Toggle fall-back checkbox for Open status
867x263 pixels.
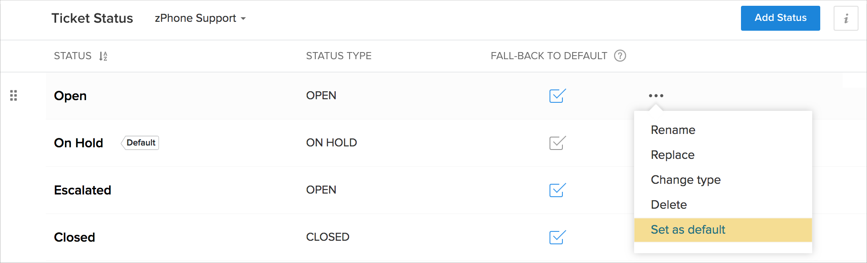coord(557,96)
